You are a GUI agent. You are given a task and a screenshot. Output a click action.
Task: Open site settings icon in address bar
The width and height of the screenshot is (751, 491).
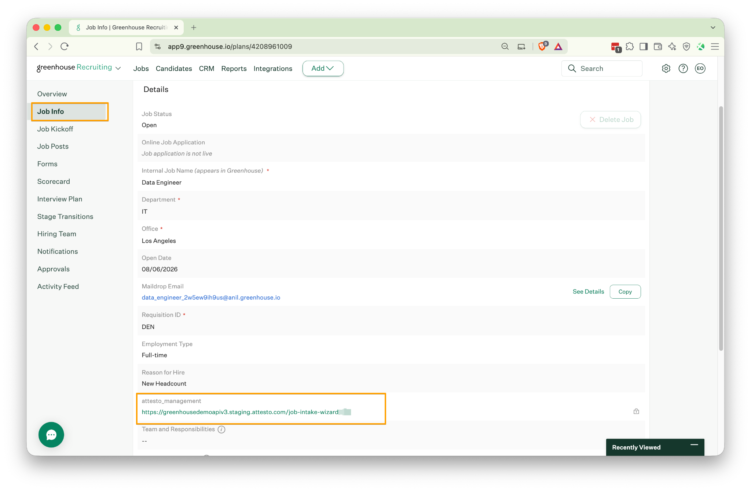[158, 47]
